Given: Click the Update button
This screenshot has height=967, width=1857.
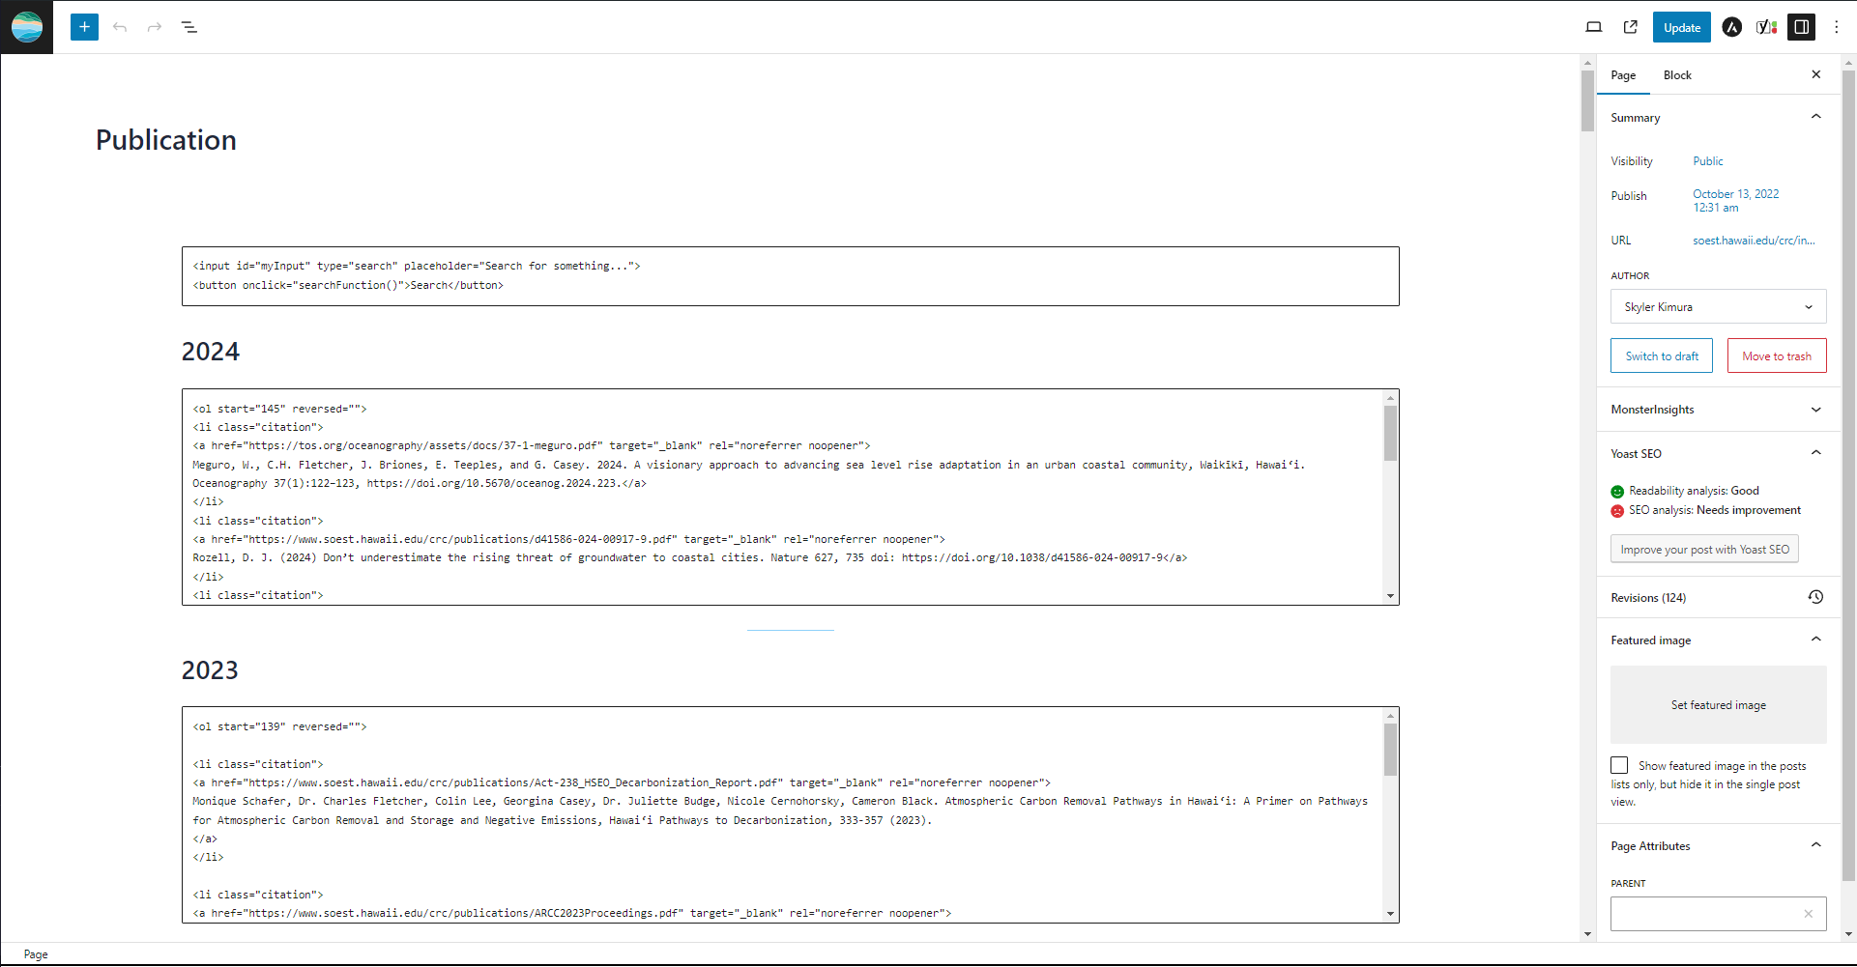Looking at the screenshot, I should [1681, 27].
